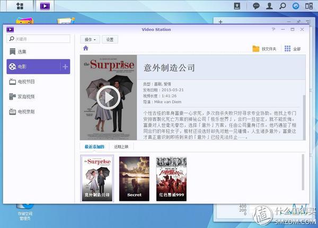Open the 红色警戒999 movie thumbnail

click(x=171, y=178)
